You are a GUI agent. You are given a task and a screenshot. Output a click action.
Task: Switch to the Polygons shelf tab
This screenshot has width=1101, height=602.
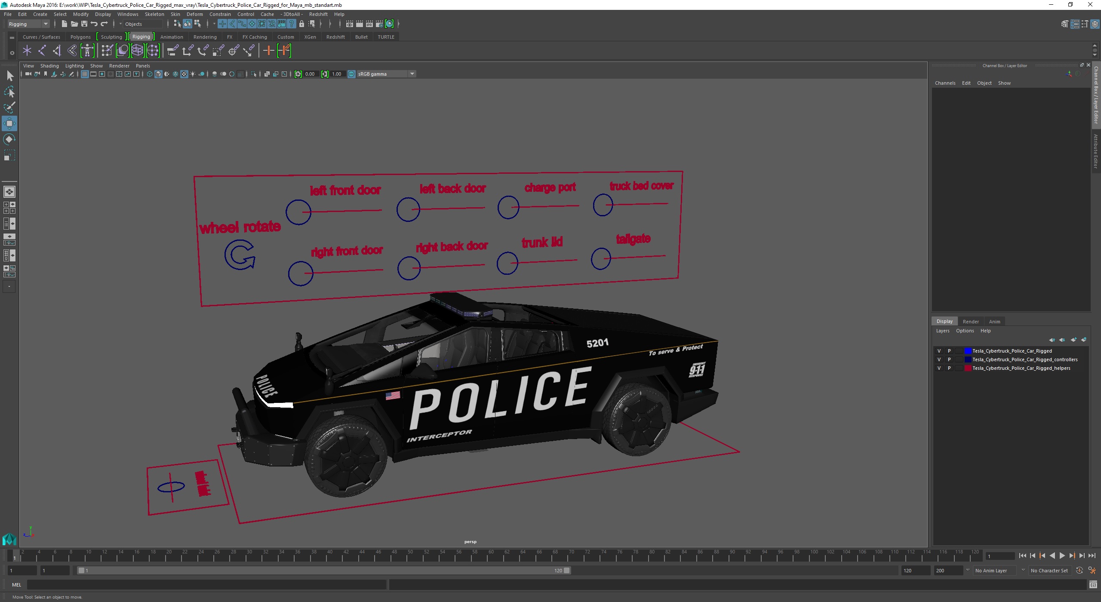pyautogui.click(x=80, y=37)
